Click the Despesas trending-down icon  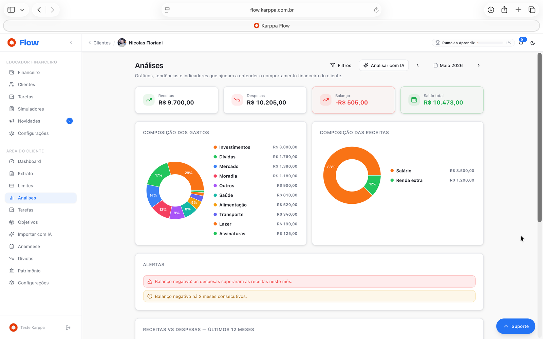(x=237, y=100)
